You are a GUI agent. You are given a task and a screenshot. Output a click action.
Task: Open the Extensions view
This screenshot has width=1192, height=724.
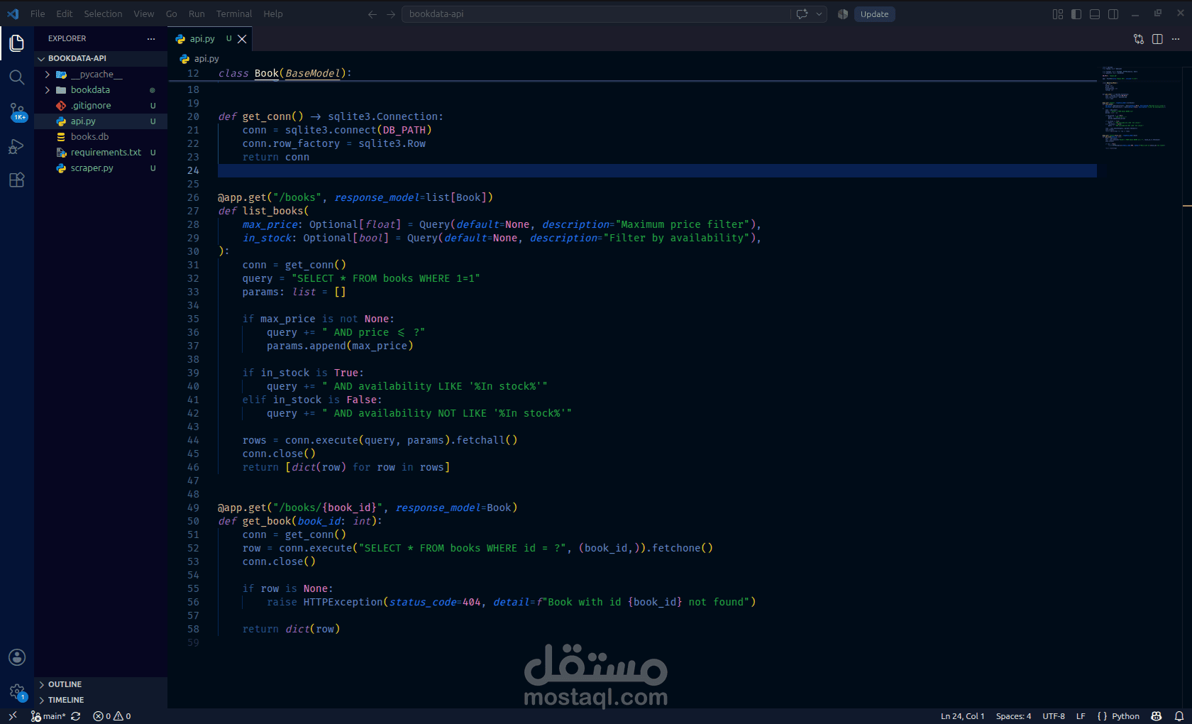[x=17, y=180]
